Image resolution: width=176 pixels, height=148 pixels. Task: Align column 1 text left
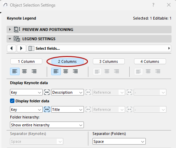coord(15,71)
